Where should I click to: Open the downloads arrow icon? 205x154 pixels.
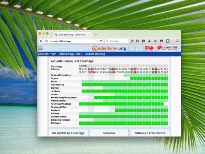coord(149,41)
